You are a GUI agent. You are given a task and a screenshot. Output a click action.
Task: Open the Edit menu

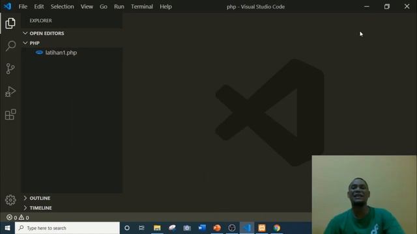click(x=39, y=6)
